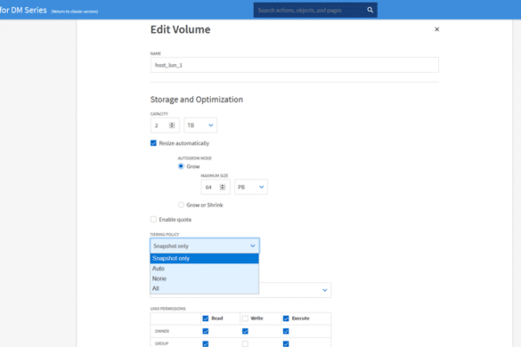Enable the quota checkbox

153,220
